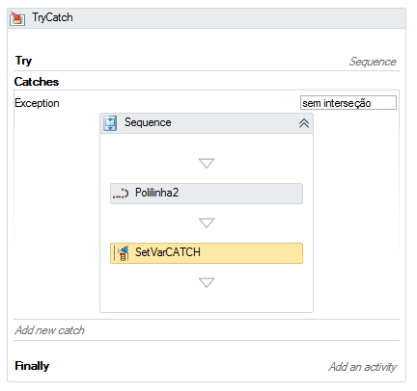Click the Polilinha2 polyline icon
This screenshot has width=417, height=391.
(121, 194)
